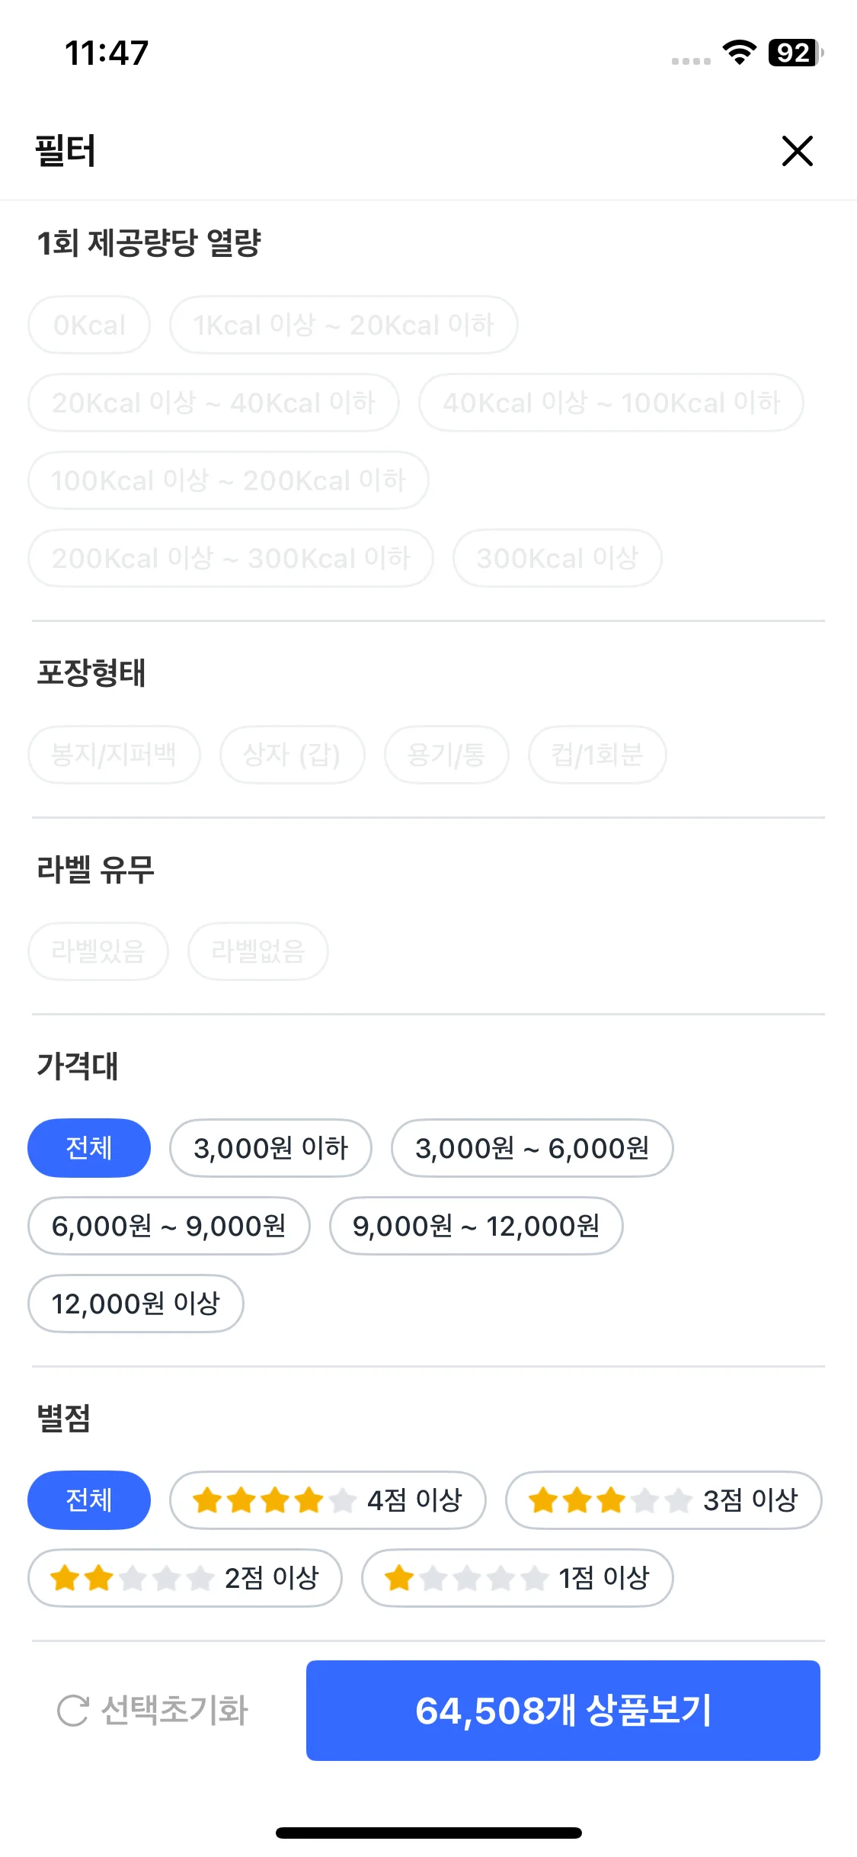Reset selections with 선택초기화
This screenshot has height=1857, width=857.
(153, 1711)
